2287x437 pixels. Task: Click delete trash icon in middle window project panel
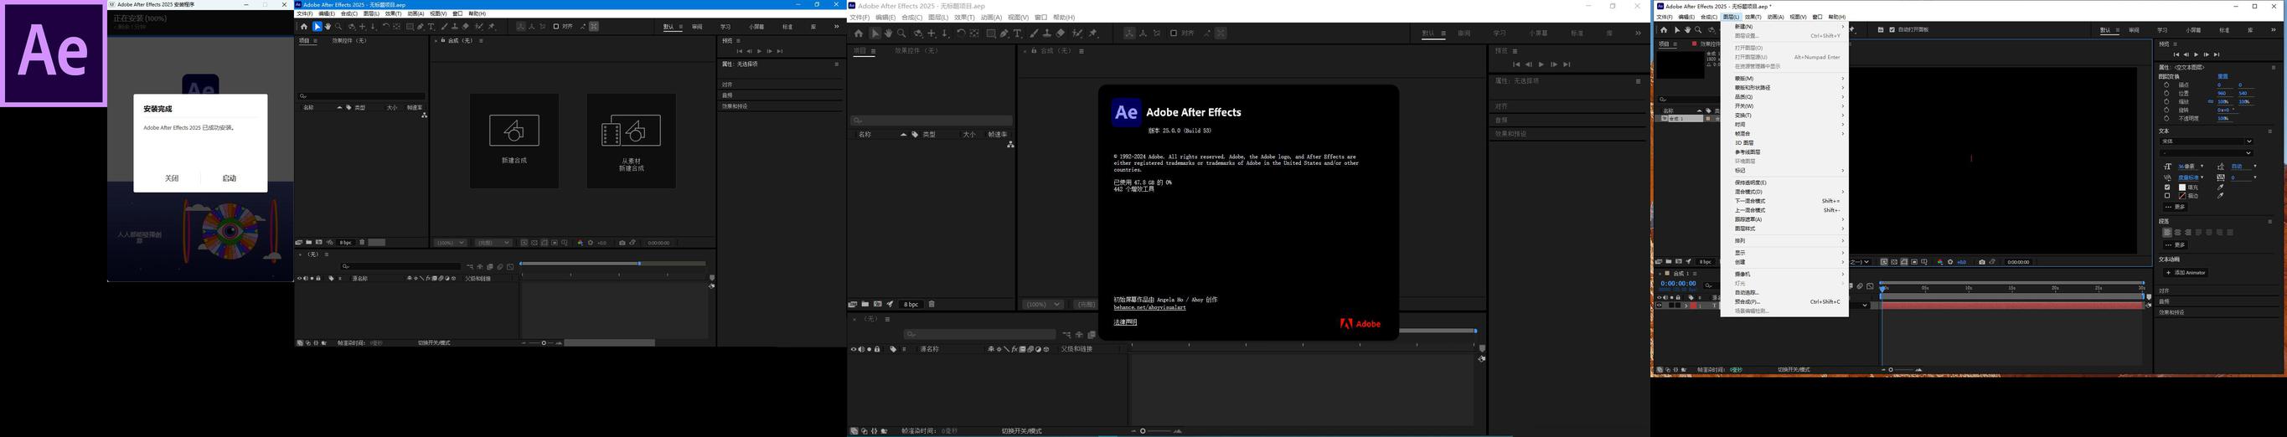point(932,304)
